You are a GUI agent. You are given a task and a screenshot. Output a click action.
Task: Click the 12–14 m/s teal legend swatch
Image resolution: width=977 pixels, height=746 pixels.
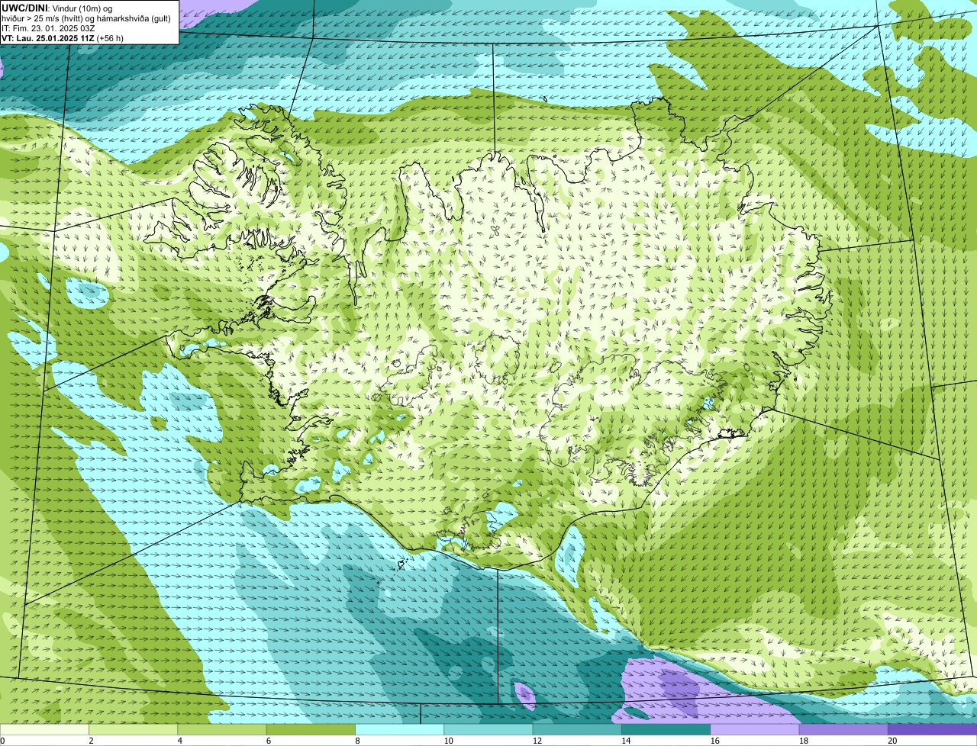coord(577,729)
